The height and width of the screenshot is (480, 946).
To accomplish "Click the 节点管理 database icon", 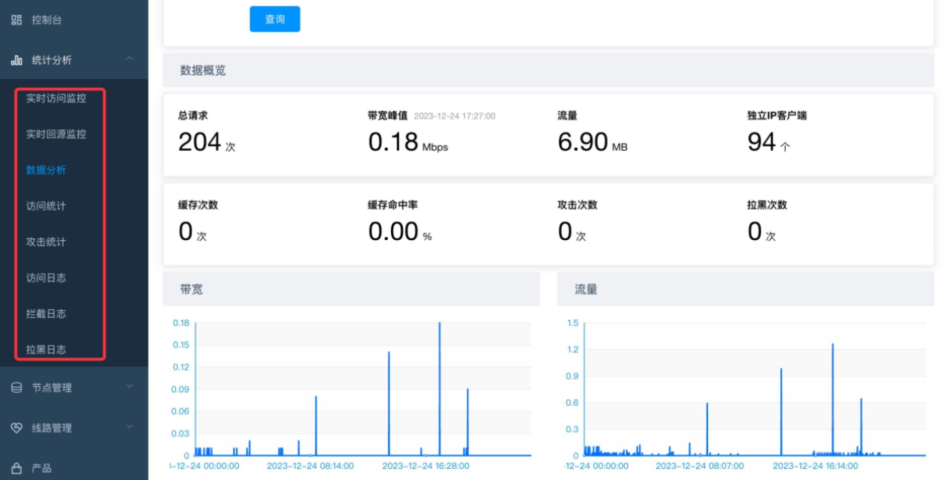I will (x=17, y=388).
